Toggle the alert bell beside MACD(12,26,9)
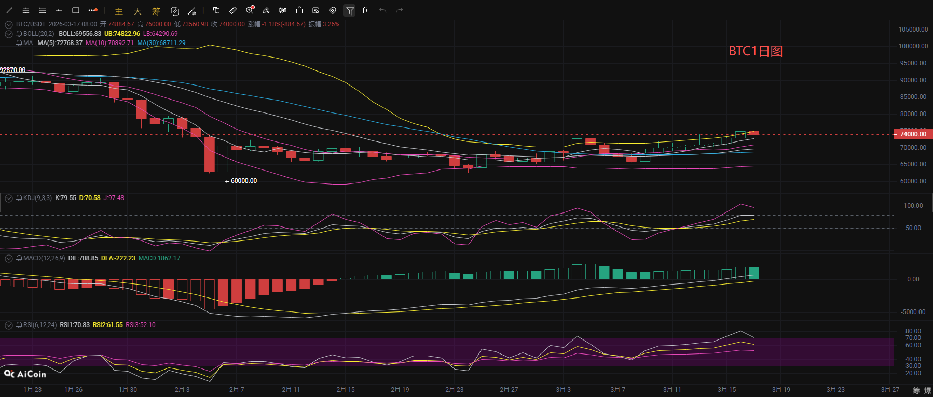The image size is (933, 397). pyautogui.click(x=19, y=258)
